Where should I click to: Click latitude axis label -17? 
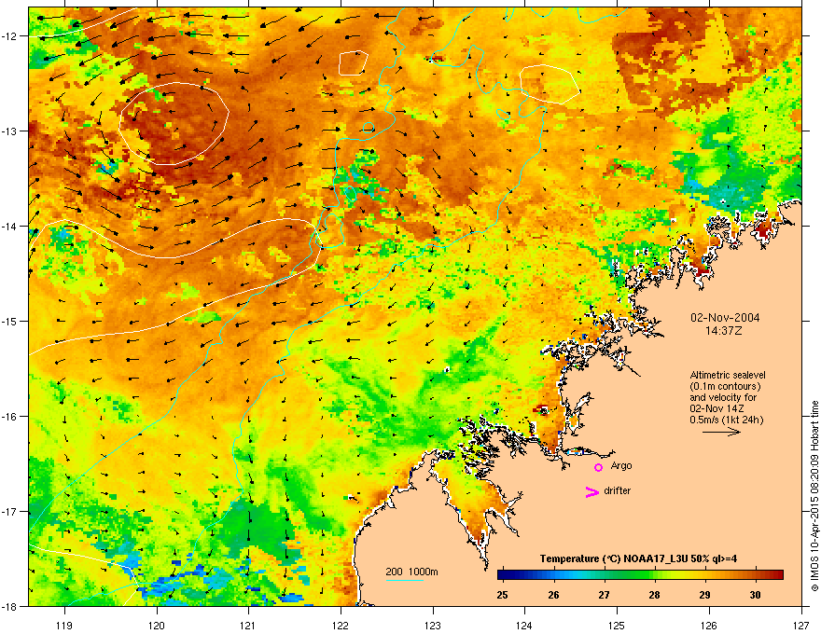coord(10,511)
